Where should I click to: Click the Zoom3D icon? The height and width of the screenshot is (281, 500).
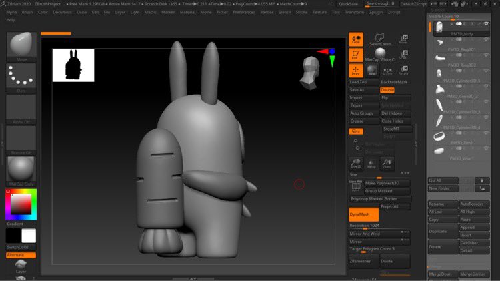356,163
